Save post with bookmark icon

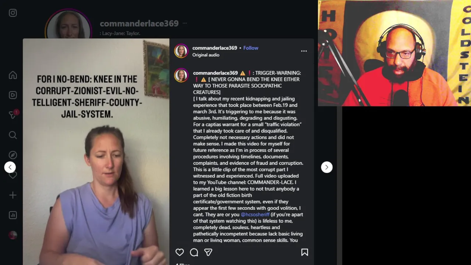(x=305, y=252)
